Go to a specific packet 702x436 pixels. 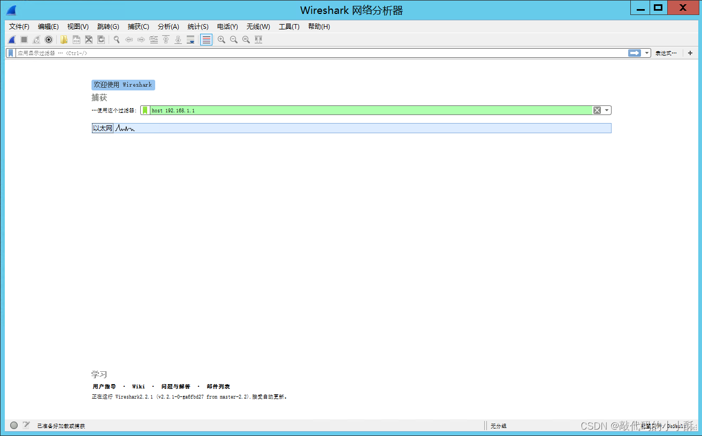coord(154,40)
